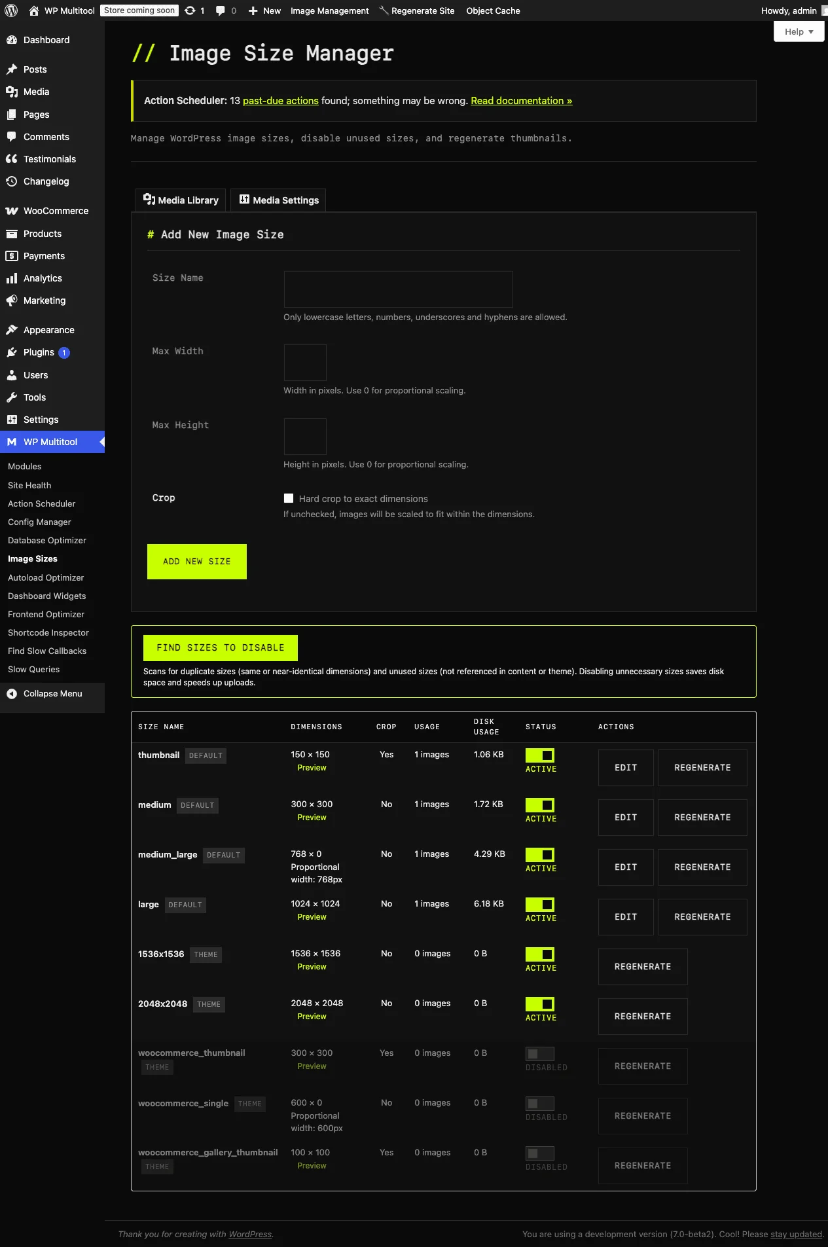
Task: Check the Hard crop to exact dimensions box
Action: point(289,498)
